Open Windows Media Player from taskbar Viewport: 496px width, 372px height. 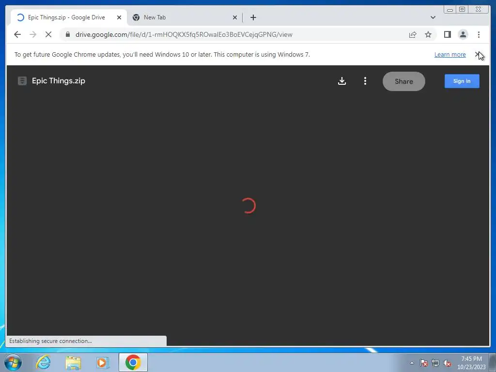coord(103,362)
